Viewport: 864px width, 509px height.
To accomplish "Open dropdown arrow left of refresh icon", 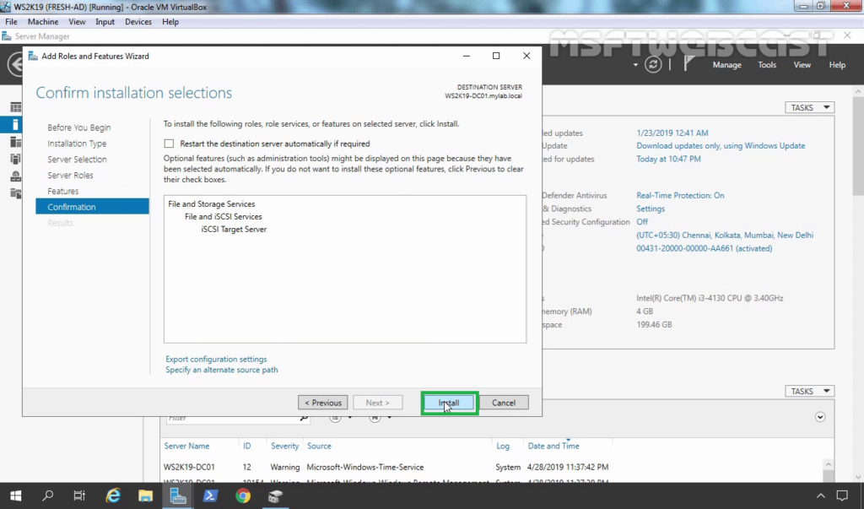I will tap(635, 65).
